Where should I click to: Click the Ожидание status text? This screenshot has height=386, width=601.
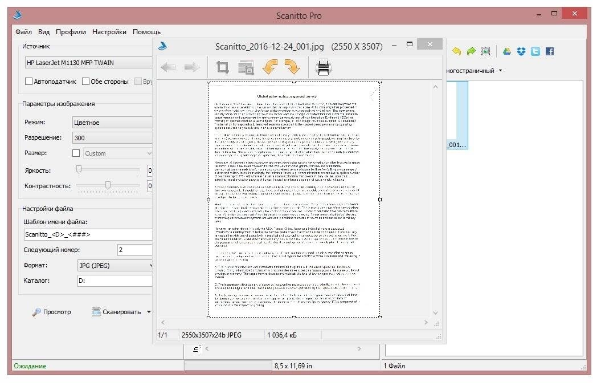[x=30, y=366]
